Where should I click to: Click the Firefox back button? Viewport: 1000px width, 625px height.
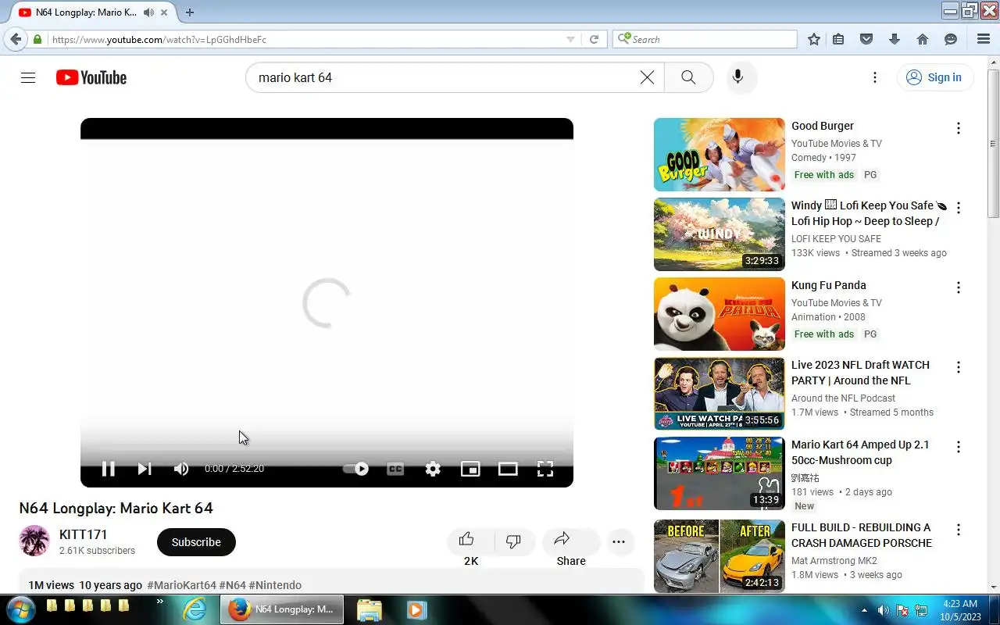(16, 39)
